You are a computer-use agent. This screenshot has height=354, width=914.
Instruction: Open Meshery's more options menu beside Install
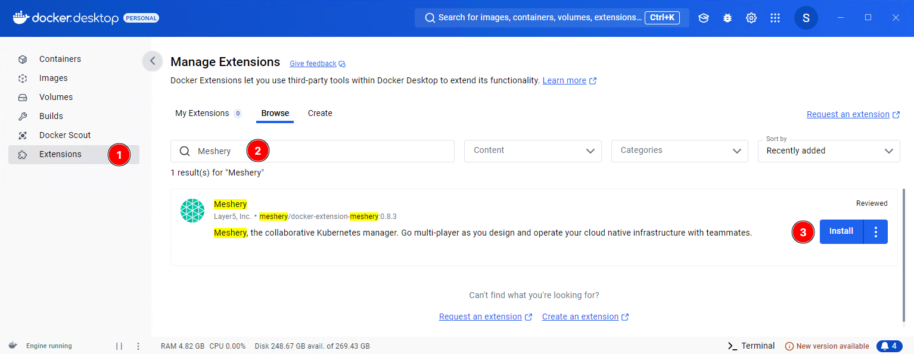[876, 232]
